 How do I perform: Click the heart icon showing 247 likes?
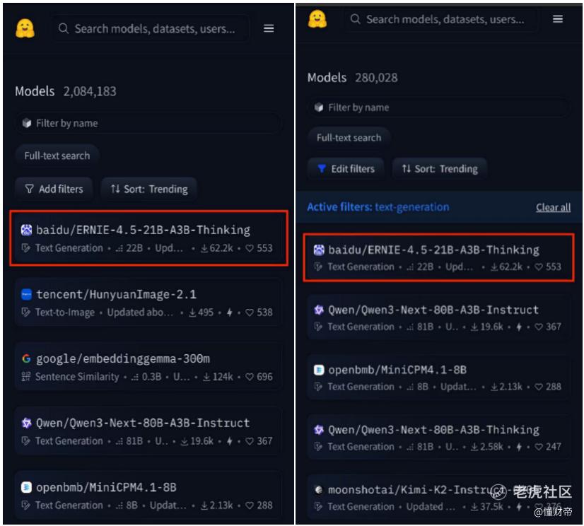tap(538, 446)
